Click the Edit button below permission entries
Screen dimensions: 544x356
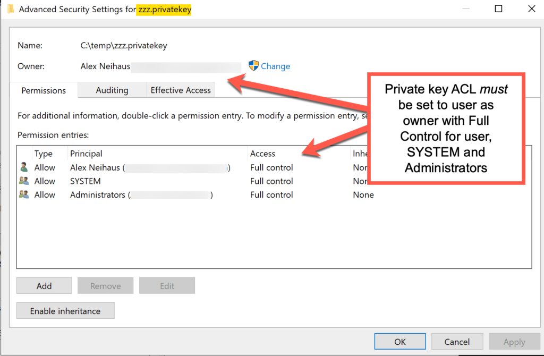click(167, 285)
